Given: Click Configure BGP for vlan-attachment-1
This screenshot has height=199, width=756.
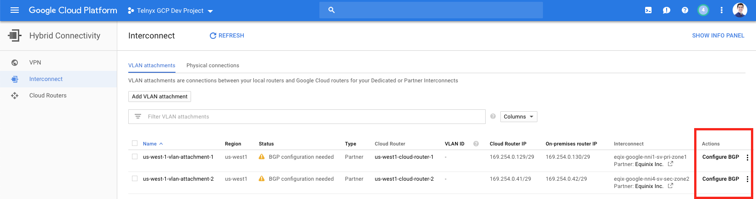Looking at the screenshot, I should (x=721, y=157).
